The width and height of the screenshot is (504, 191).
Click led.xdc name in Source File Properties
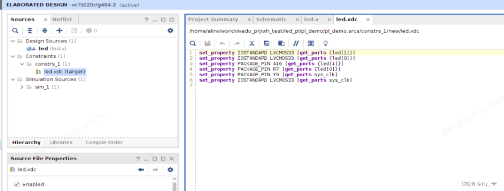27,170
